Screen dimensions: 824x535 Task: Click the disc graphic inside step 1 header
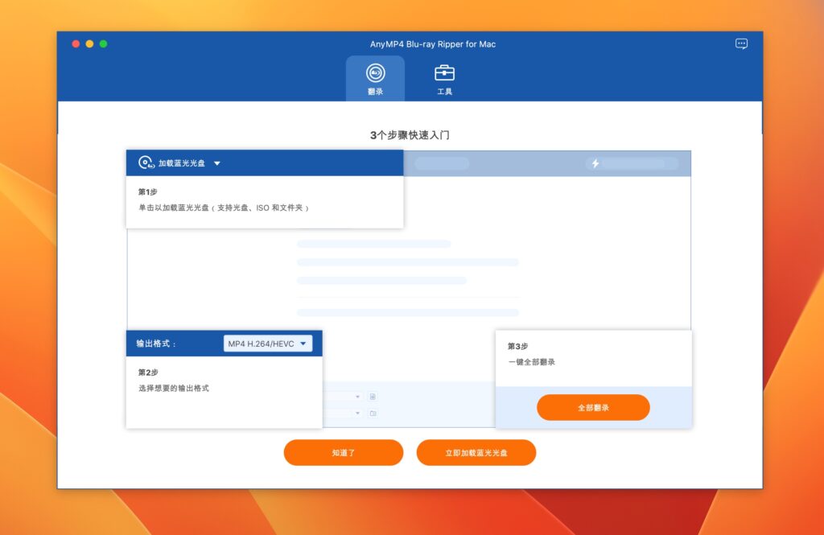tap(145, 163)
